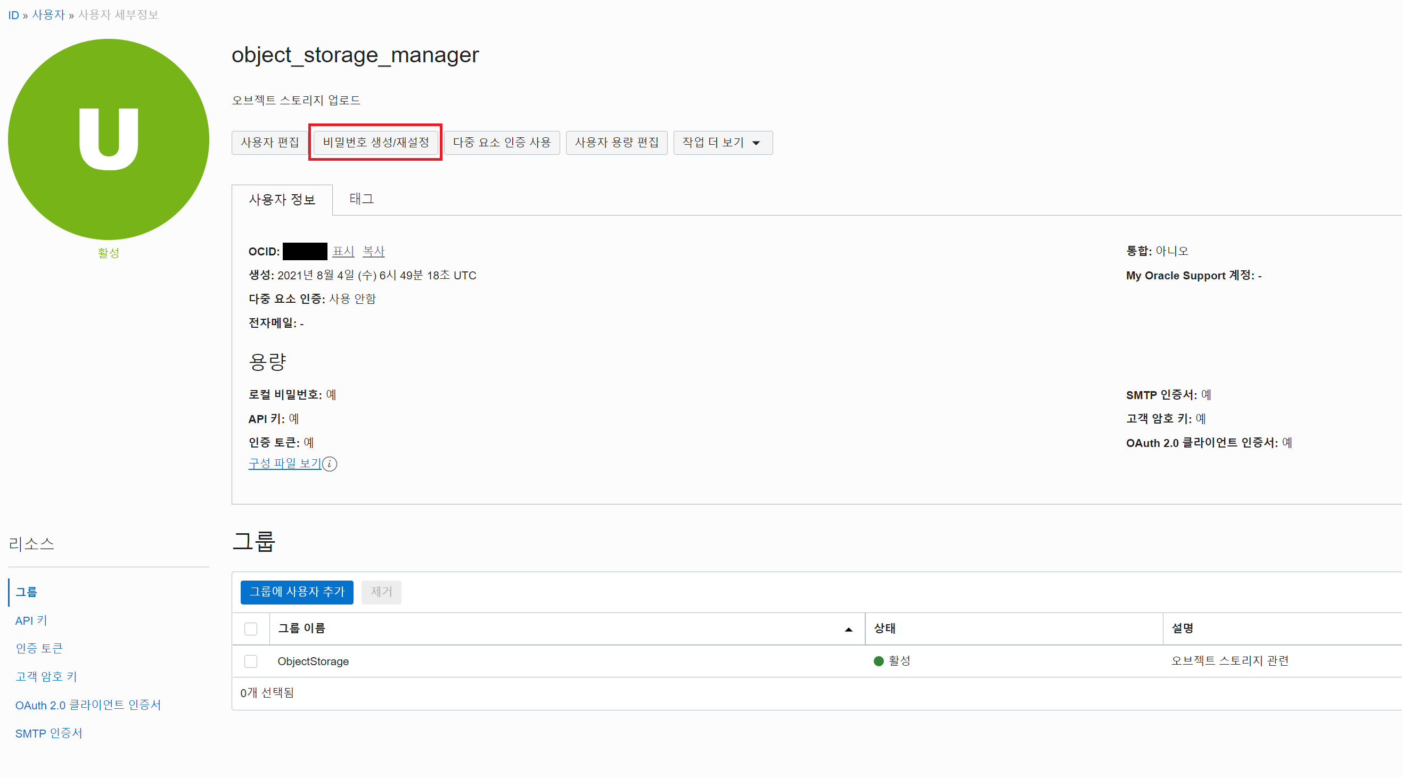
Task: Show the OCID via 표시 link
Action: point(343,251)
